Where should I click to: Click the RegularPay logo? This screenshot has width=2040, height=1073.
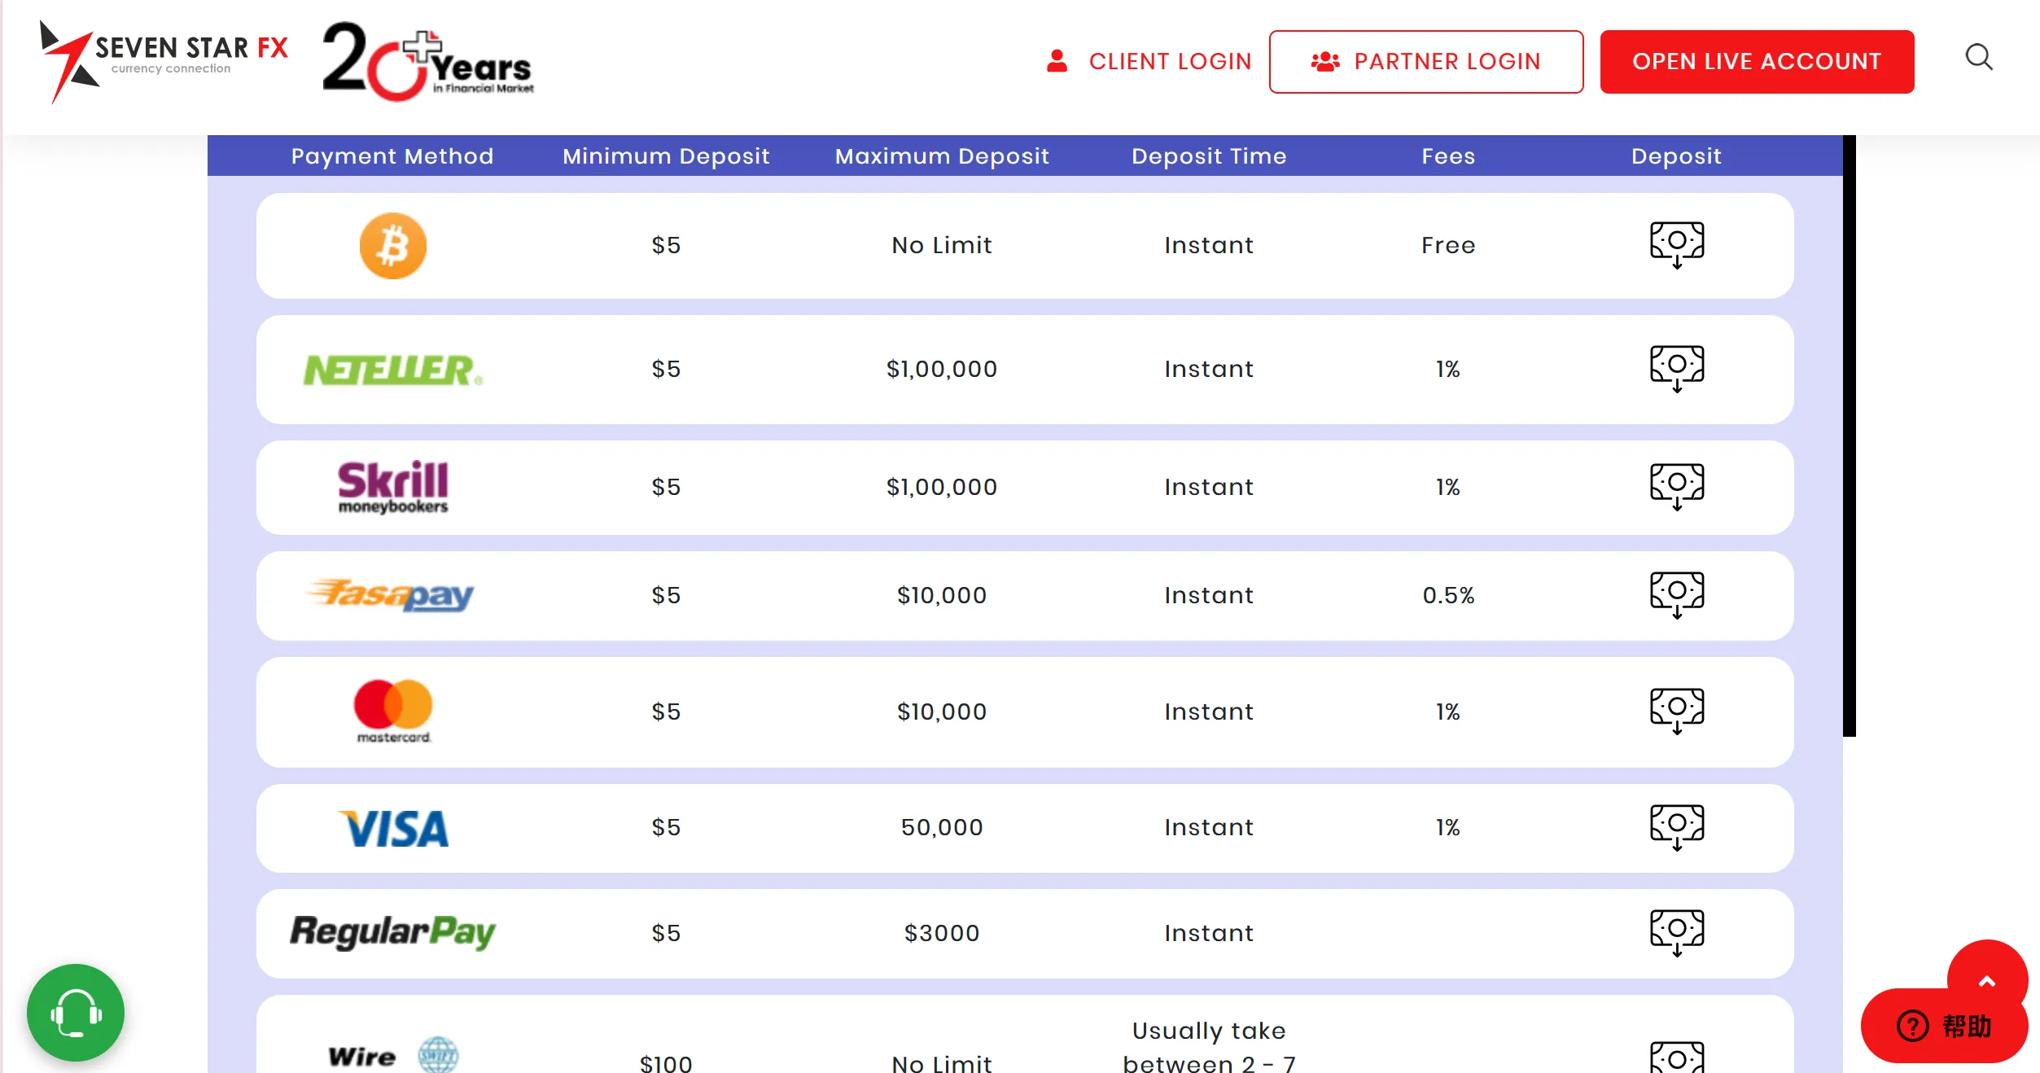[393, 932]
